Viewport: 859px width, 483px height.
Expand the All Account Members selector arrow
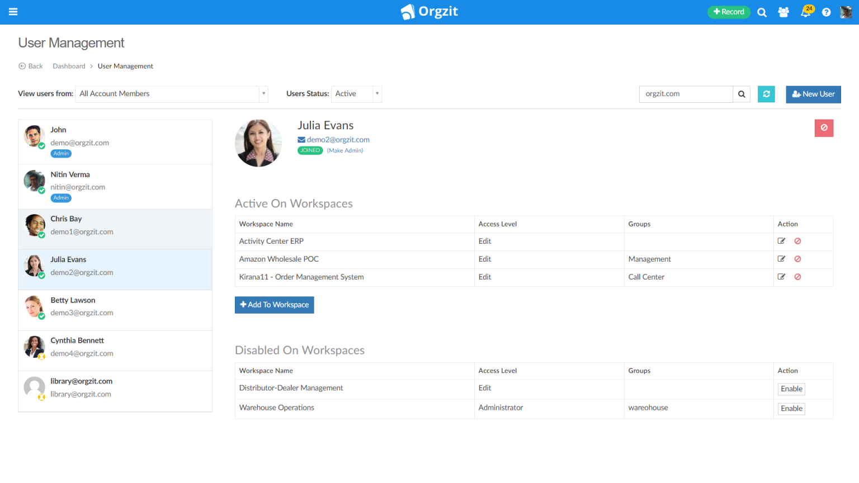263,94
